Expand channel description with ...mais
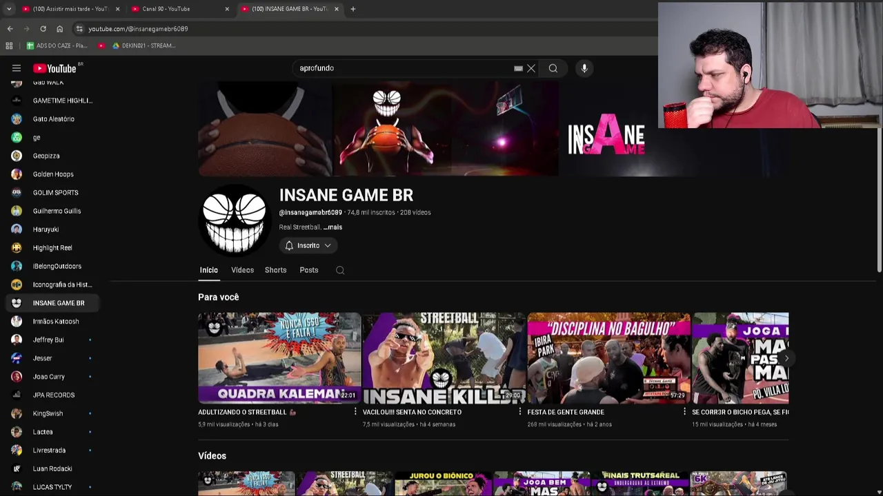 (x=333, y=227)
